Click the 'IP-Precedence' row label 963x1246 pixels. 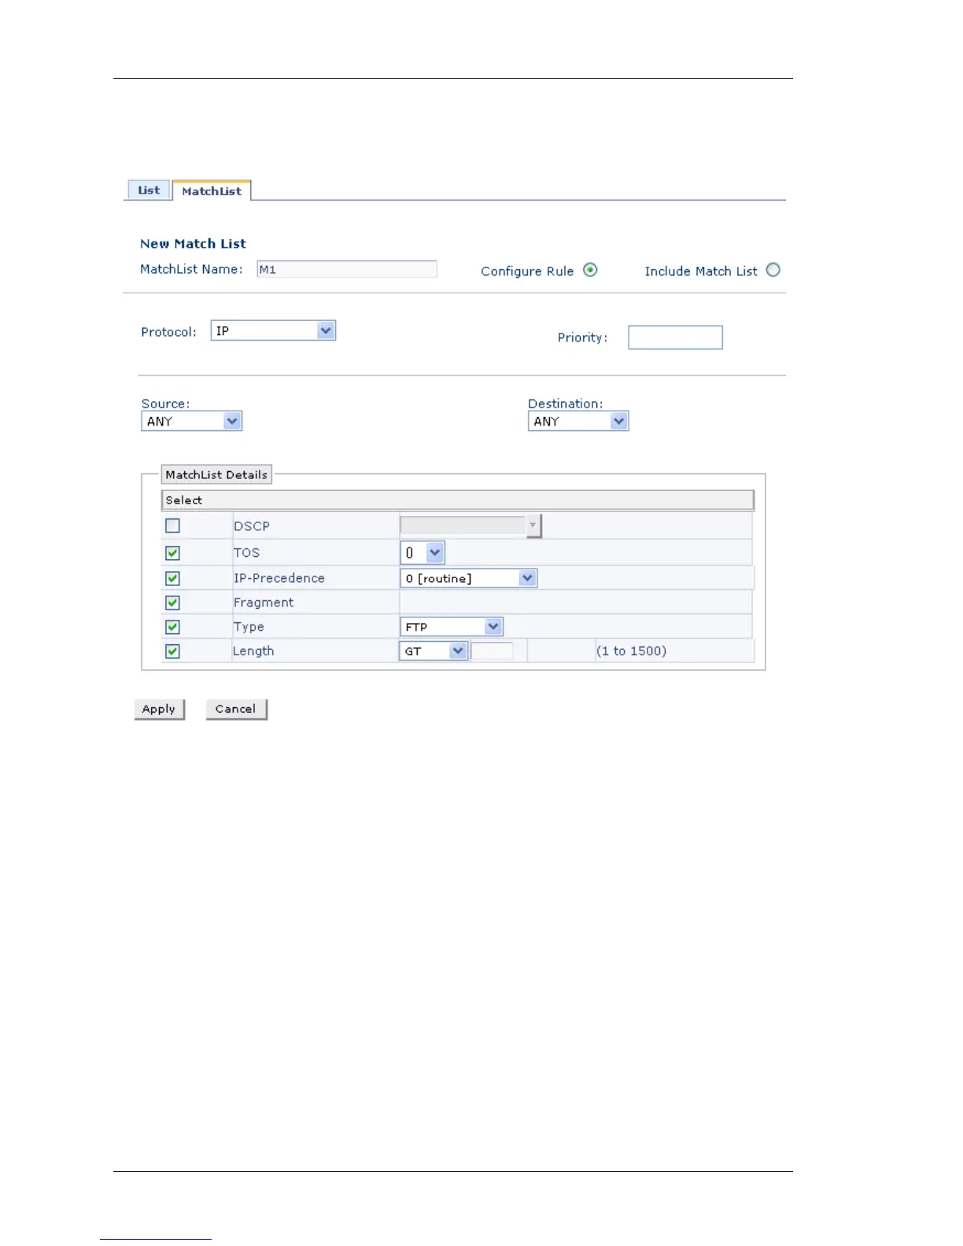click(x=279, y=578)
